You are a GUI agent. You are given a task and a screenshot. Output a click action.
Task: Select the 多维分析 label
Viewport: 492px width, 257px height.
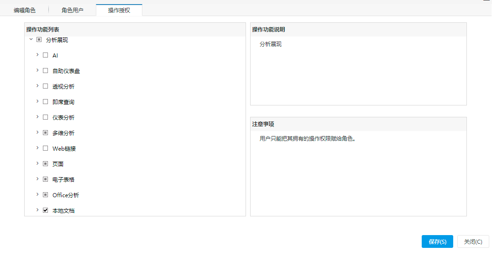point(63,133)
